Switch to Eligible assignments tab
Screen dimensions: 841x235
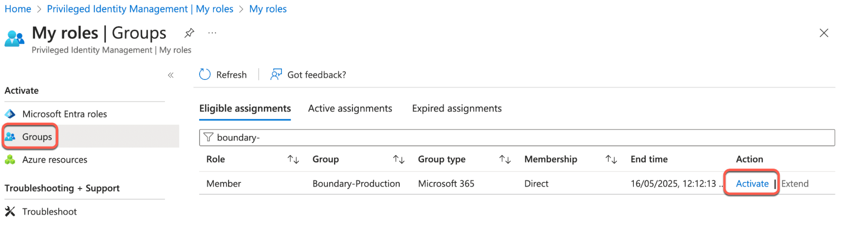(245, 109)
